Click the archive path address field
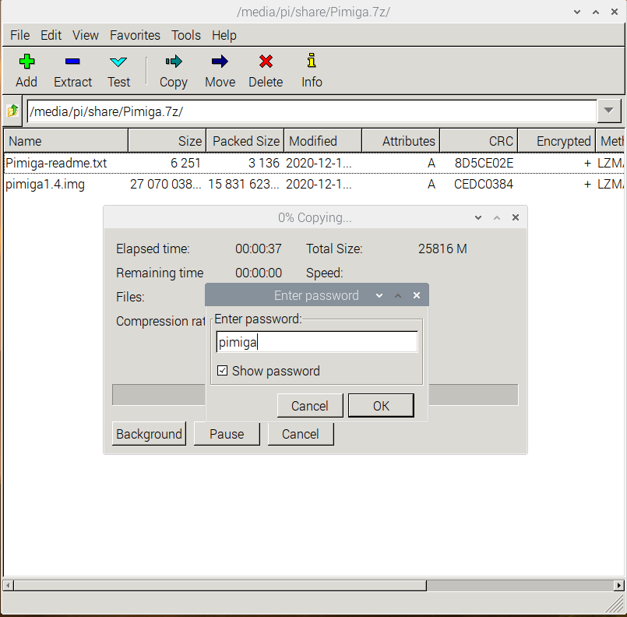Viewport: 627px width, 617px height. point(312,111)
